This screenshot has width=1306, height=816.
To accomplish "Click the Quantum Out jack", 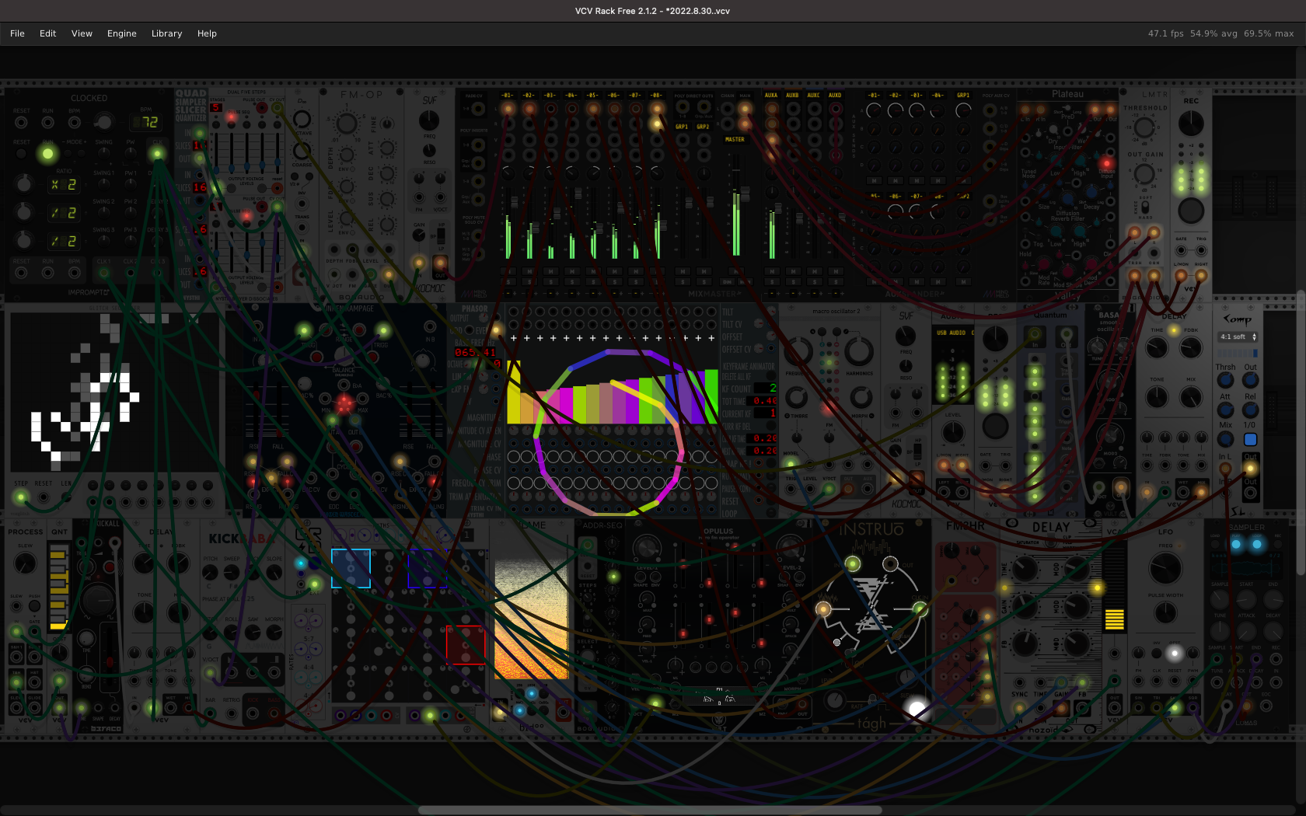I will coord(1066,335).
